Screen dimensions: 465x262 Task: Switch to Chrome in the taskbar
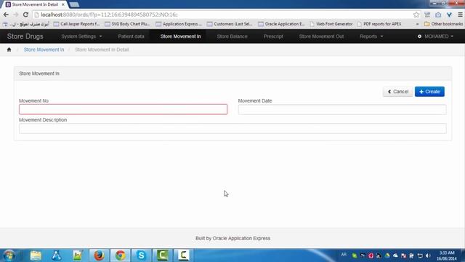pos(120,255)
